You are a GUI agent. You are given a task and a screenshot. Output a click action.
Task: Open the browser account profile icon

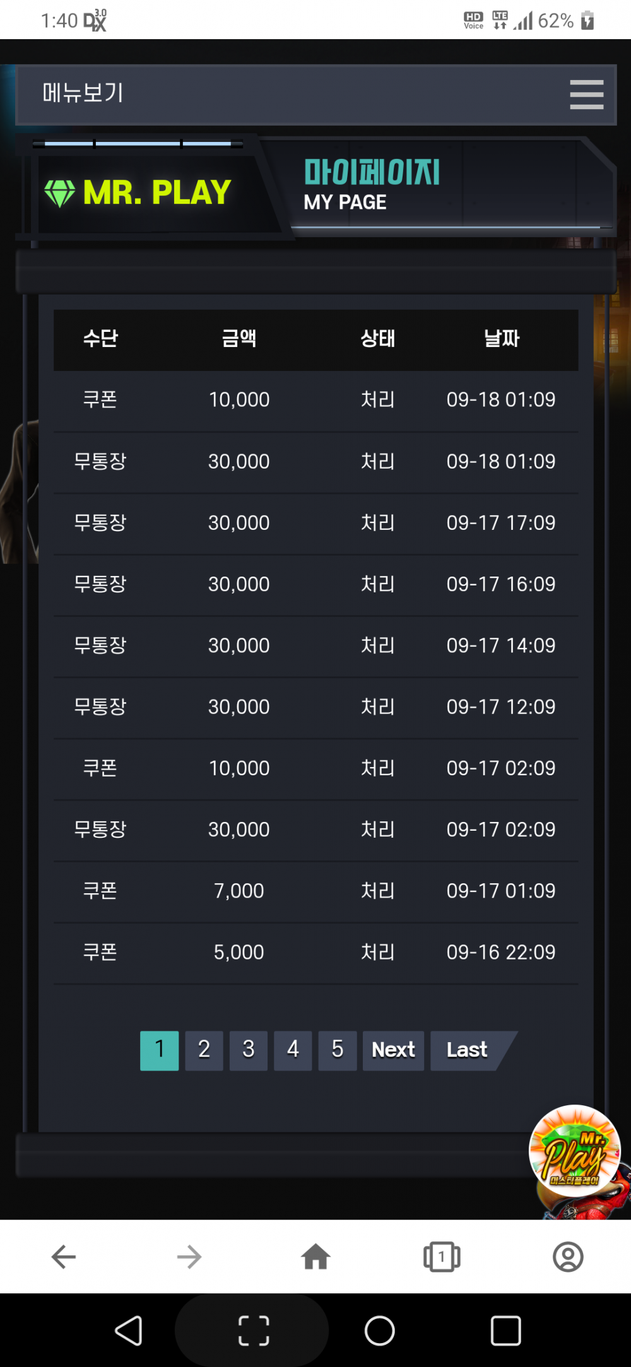(568, 1257)
